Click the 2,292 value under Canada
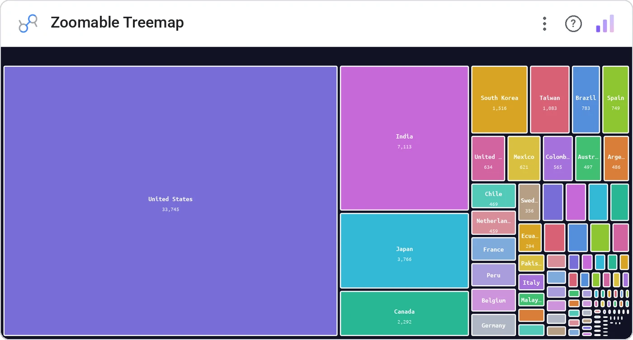This screenshot has width=633, height=340. point(404,322)
